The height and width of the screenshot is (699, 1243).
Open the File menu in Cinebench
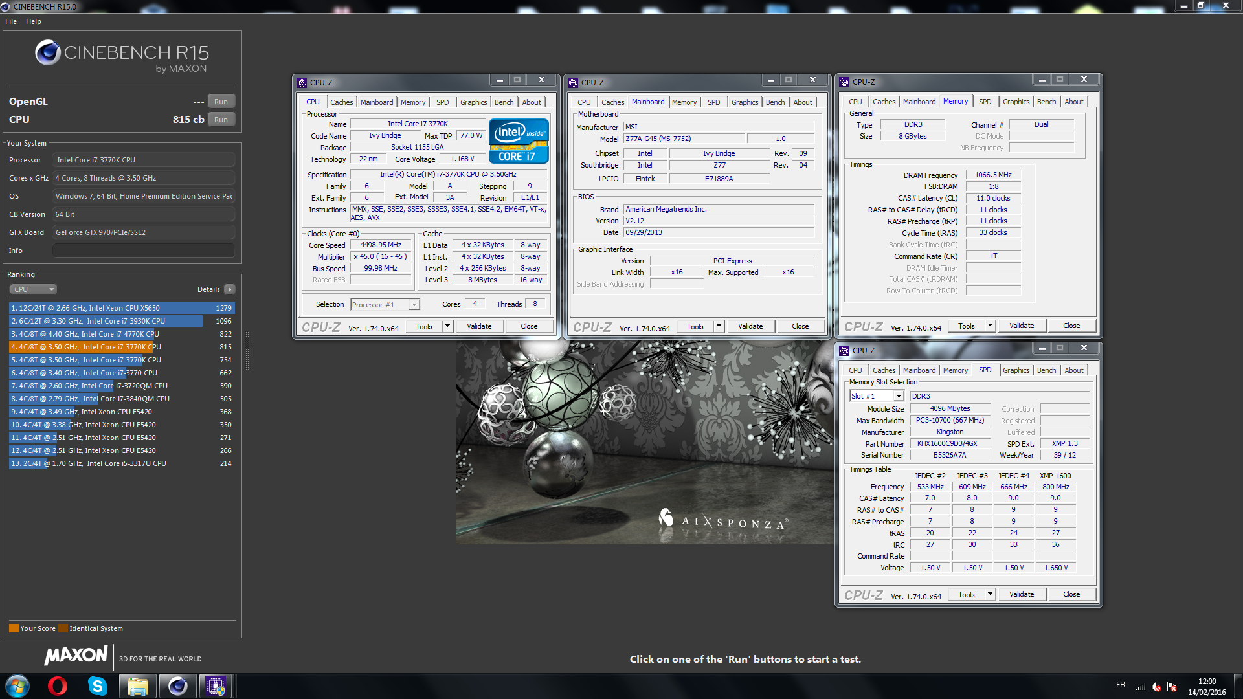pyautogui.click(x=11, y=21)
